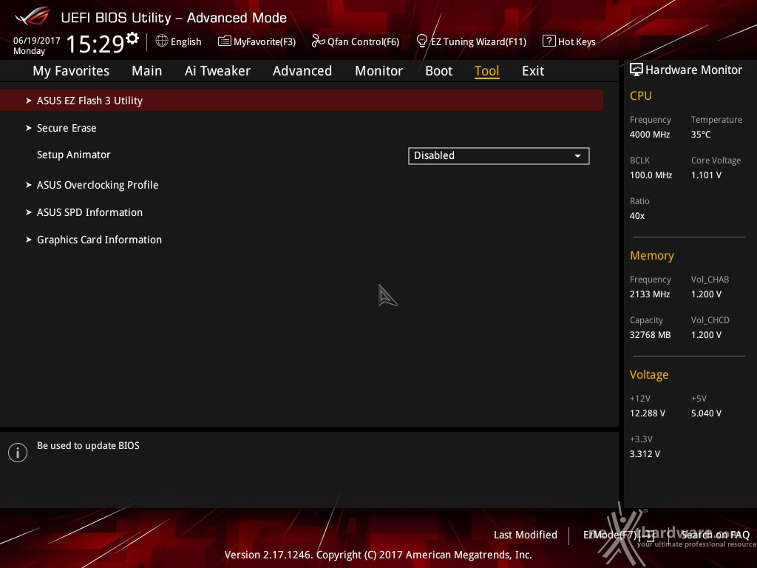The width and height of the screenshot is (757, 568).
Task: Click the date 06/19/2017
Action: coord(37,40)
